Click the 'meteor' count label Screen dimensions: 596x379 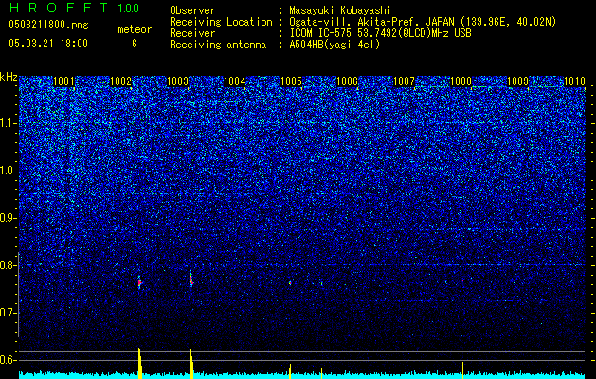pyautogui.click(x=135, y=29)
